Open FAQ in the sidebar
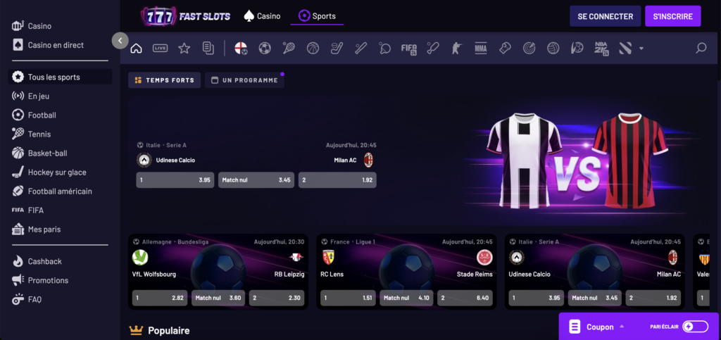 coord(60,299)
